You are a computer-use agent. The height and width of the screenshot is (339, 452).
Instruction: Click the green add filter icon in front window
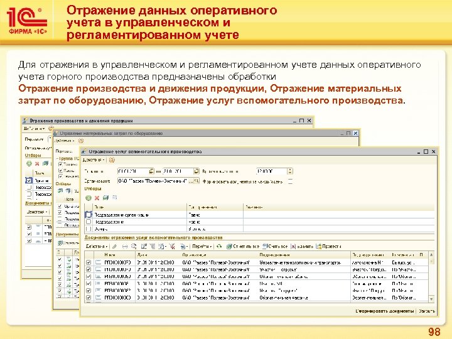[x=89, y=198]
